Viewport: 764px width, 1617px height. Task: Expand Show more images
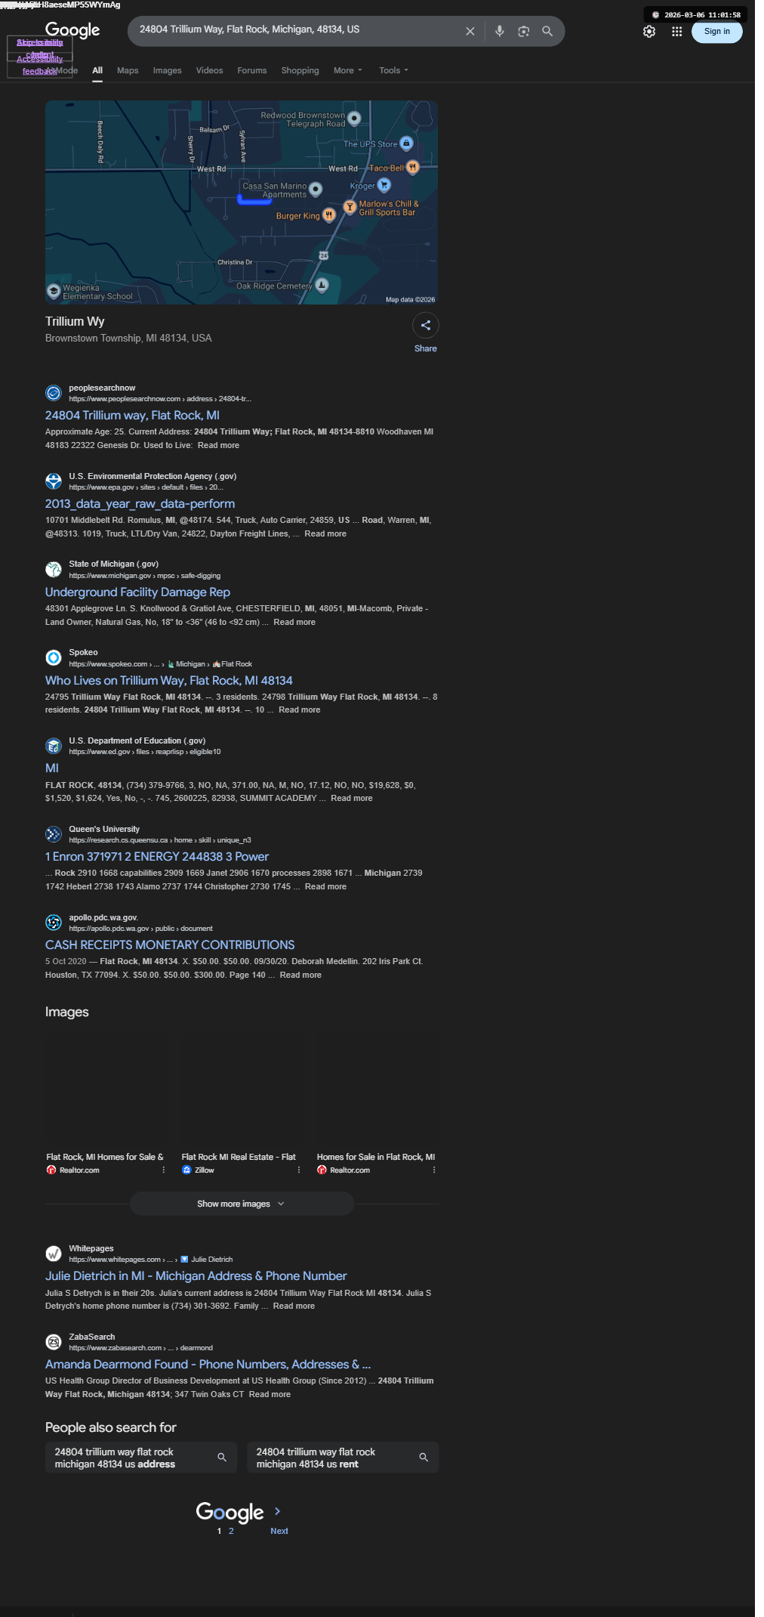click(x=242, y=1204)
